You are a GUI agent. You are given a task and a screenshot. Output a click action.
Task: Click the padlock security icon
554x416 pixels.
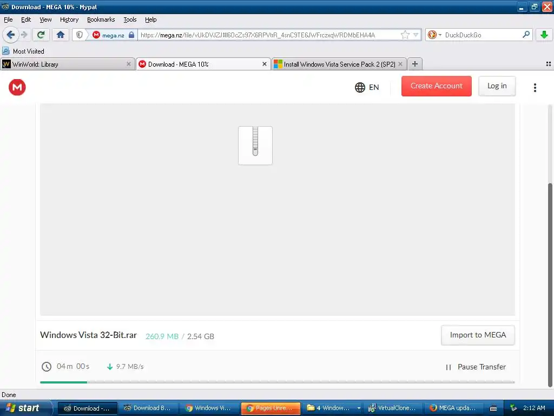131,35
